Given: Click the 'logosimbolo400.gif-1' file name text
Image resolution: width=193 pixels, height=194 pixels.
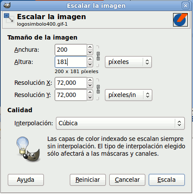Looking at the screenshot, I should [42, 24].
